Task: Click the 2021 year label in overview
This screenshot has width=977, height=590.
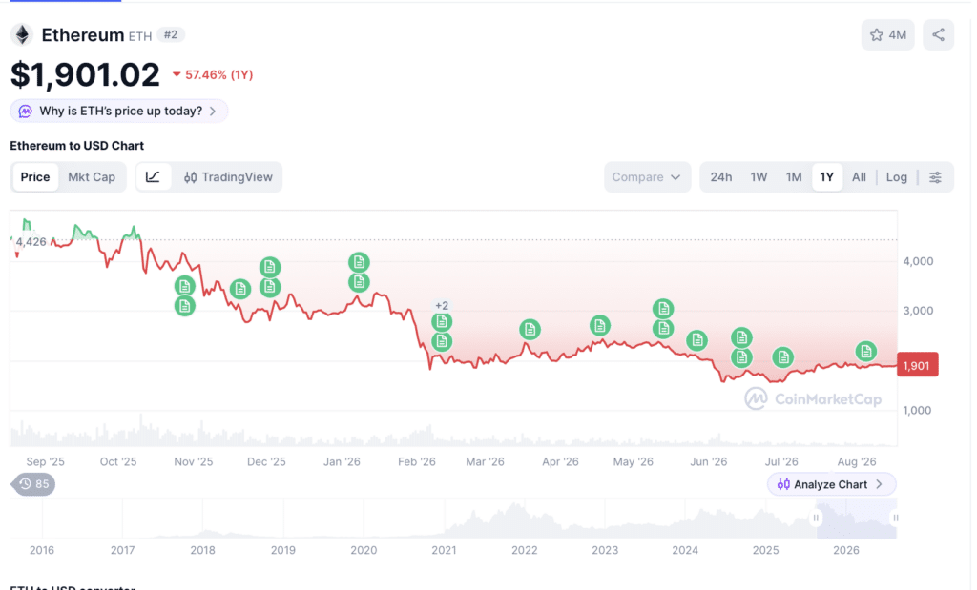Action: [444, 550]
